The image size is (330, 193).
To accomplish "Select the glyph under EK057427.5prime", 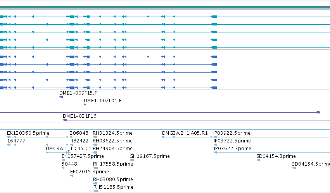I will point(63,160).
